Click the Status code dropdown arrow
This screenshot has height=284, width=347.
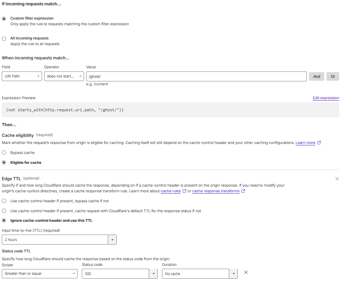click(153, 274)
